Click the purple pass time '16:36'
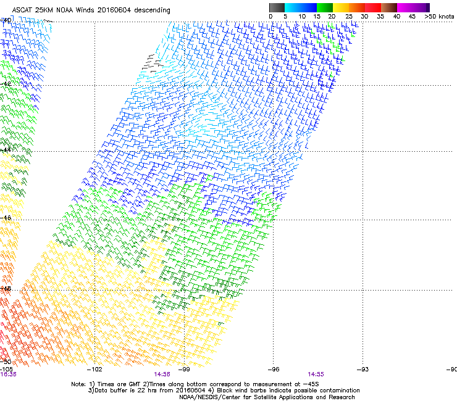Image resolution: width=457 pixels, height=401 pixels. 8,374
